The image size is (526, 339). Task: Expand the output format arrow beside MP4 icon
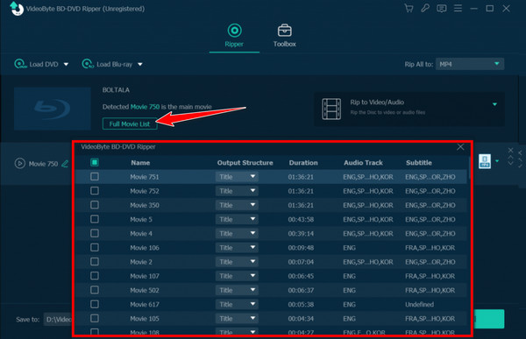(x=497, y=161)
